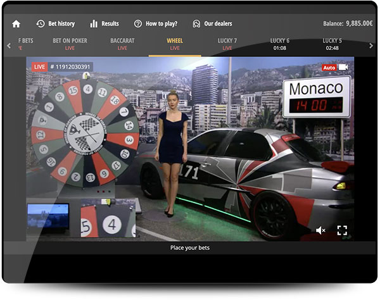The width and height of the screenshot is (380, 300).
Task: Enter fullscreen video mode
Action: (342, 230)
